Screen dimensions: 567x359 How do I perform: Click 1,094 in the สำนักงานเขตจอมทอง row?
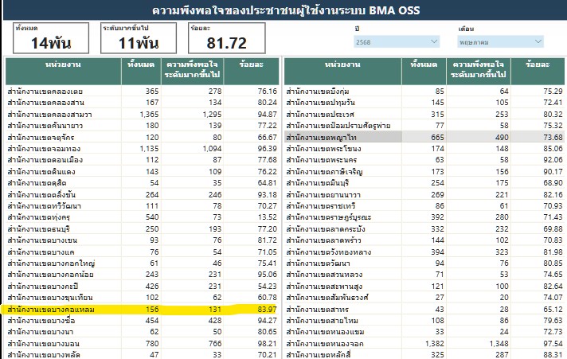click(x=212, y=149)
